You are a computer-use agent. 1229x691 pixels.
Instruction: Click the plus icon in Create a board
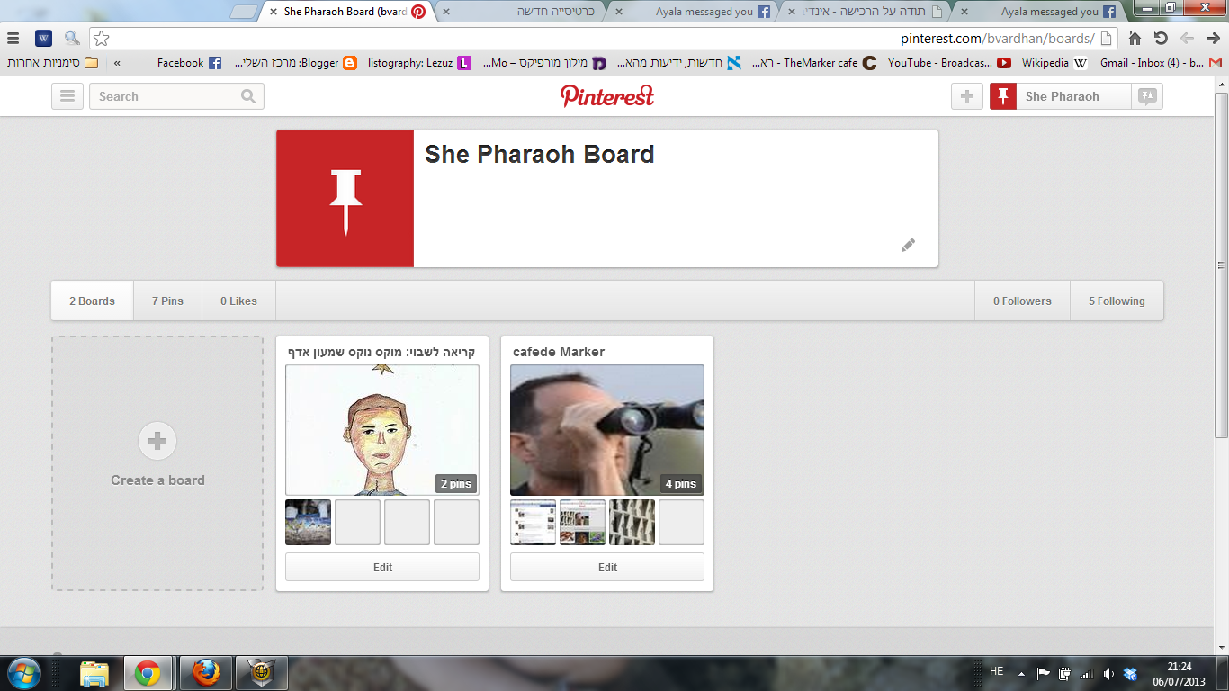(157, 441)
